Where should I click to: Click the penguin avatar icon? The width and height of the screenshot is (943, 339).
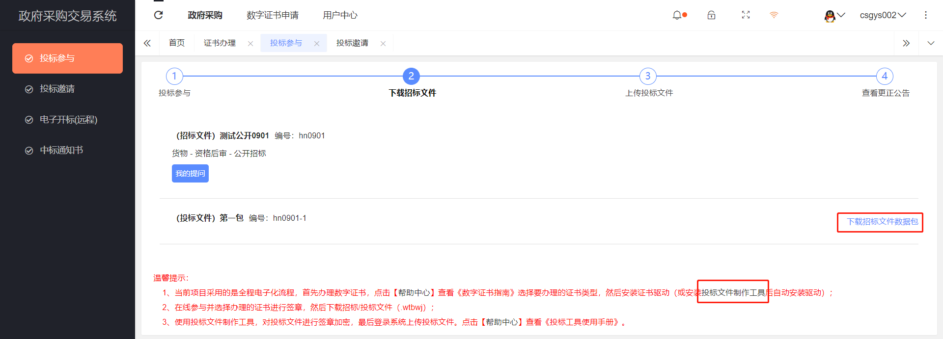tap(830, 16)
